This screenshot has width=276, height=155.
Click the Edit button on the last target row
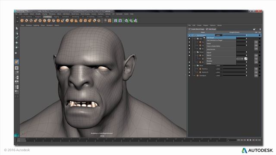pos(256,76)
